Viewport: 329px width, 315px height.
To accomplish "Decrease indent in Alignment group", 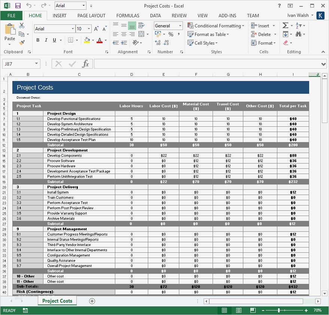I will point(116,43).
